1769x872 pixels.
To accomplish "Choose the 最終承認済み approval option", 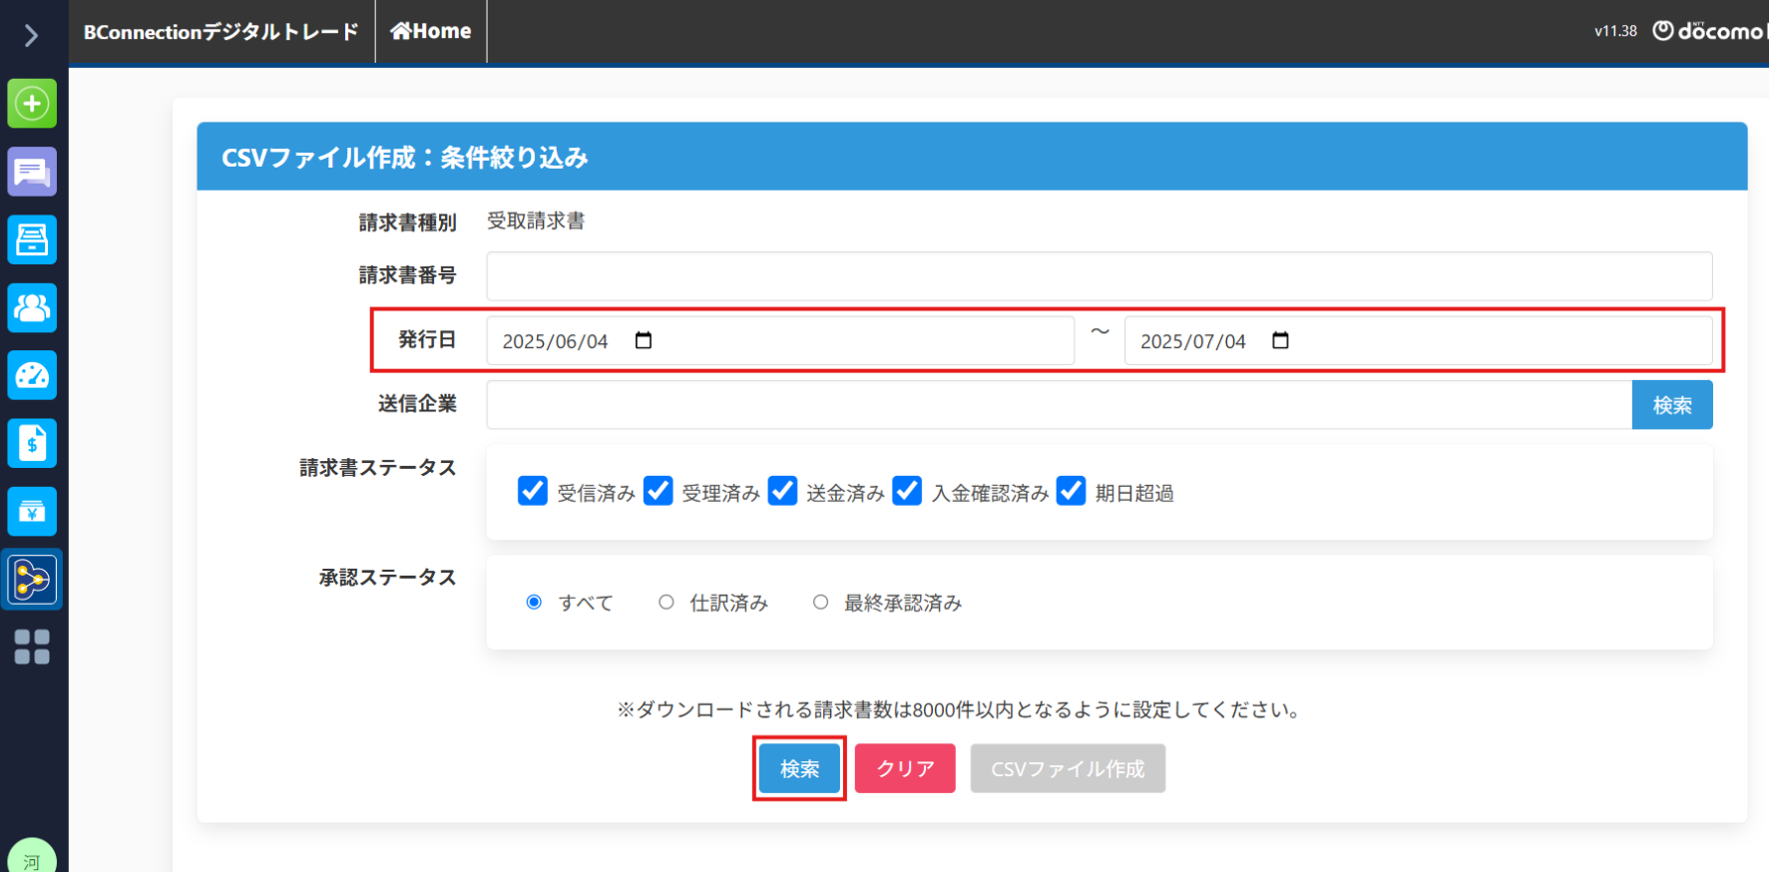I will 820,603.
